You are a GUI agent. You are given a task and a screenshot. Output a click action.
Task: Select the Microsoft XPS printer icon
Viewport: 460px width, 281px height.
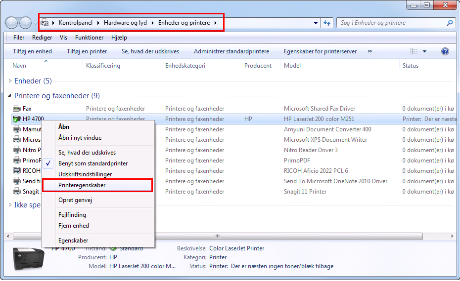point(17,140)
